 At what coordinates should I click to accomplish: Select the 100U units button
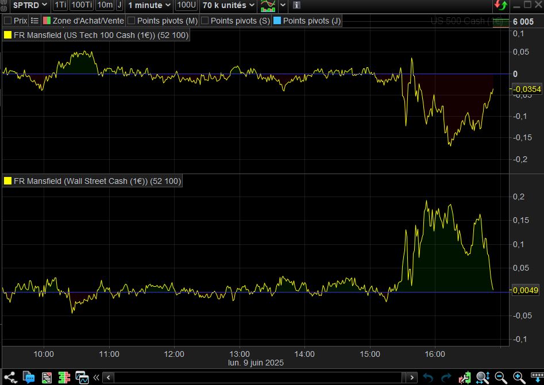(x=187, y=5)
